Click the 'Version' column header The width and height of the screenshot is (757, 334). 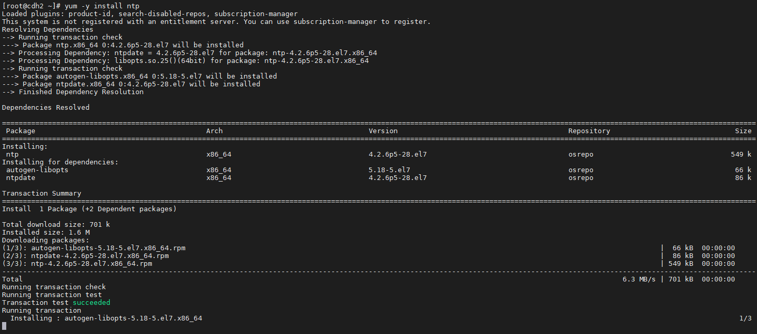tap(383, 131)
